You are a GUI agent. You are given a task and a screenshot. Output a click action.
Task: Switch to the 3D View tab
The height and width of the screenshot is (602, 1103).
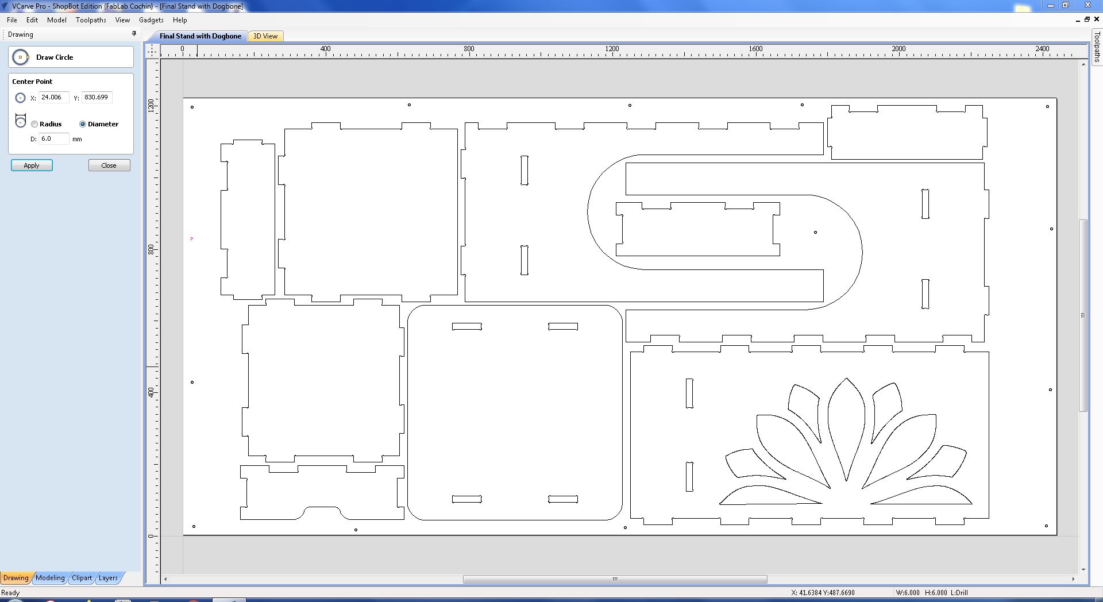[265, 36]
